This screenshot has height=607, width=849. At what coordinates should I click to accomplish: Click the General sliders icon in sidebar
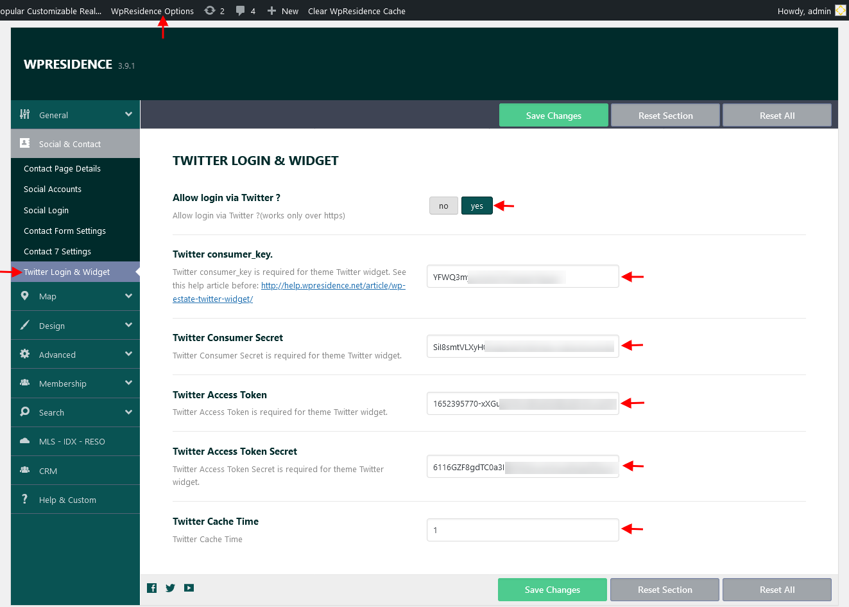(25, 114)
